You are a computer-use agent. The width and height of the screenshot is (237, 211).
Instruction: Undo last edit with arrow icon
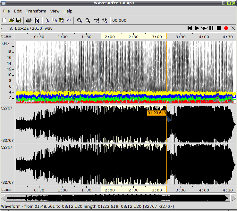pyautogui.click(x=69, y=20)
